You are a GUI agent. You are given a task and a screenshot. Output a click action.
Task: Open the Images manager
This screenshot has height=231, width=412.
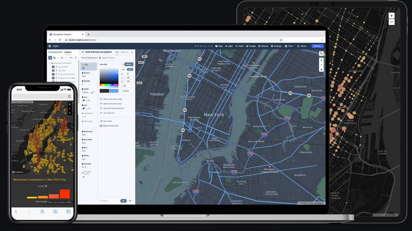tap(251, 46)
